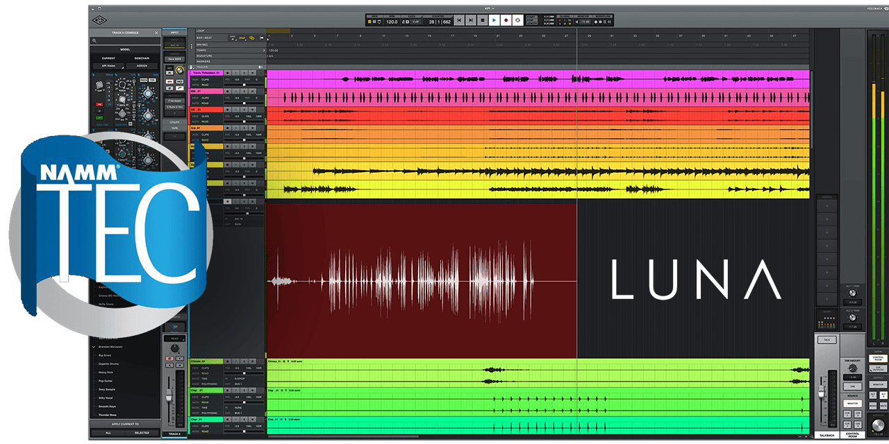Viewport: 889px width, 444px height.
Task: Open the API Vision model dropdown
Action: tap(108, 66)
